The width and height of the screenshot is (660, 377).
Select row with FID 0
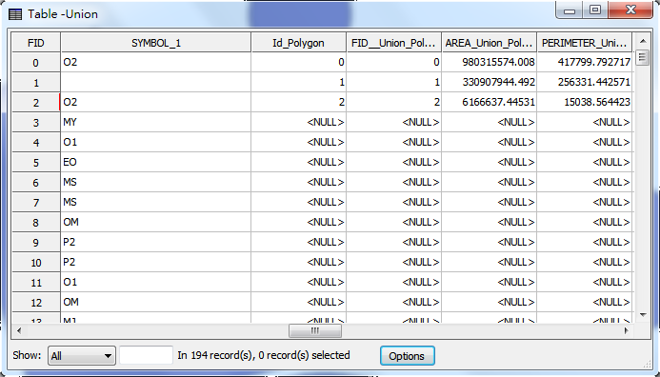point(36,62)
